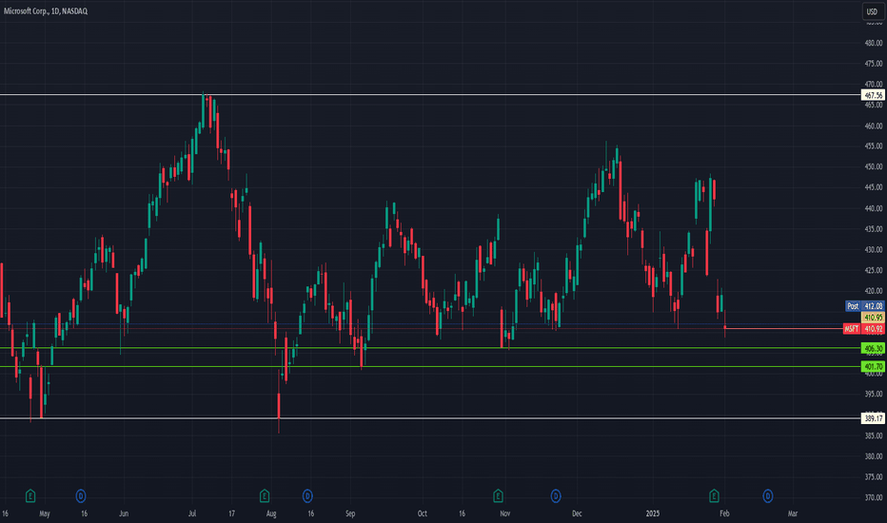Image resolution: width=887 pixels, height=523 pixels.
Task: Click the 395.00 price scale value
Action: pyautogui.click(x=874, y=395)
